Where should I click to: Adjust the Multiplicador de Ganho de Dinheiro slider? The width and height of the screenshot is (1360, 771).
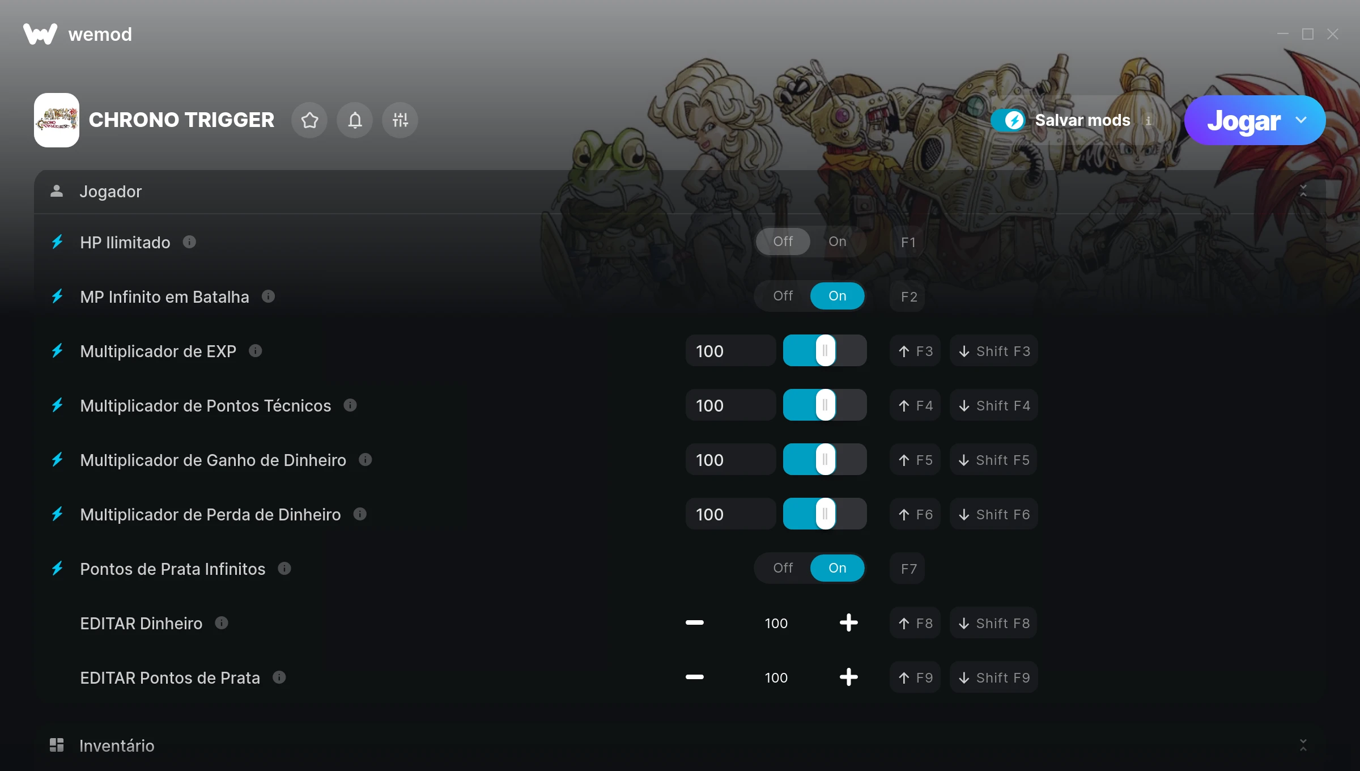point(824,460)
